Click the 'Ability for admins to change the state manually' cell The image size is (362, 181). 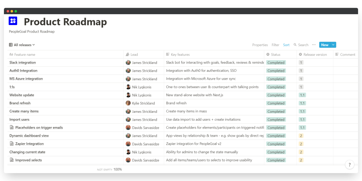click(x=214, y=152)
